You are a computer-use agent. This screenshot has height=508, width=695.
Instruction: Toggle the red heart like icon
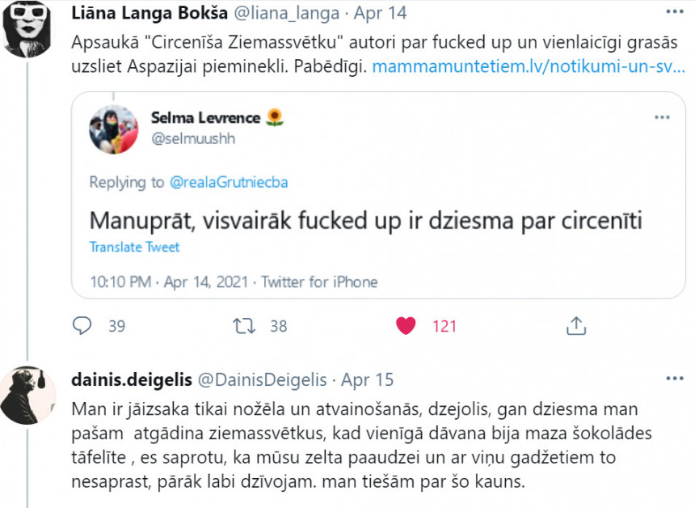click(406, 326)
